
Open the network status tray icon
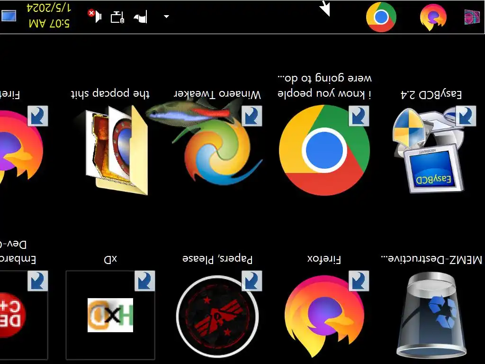point(117,17)
